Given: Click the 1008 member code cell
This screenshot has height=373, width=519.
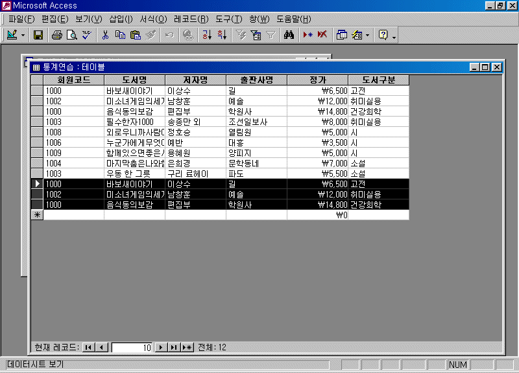Looking at the screenshot, I should pyautogui.click(x=74, y=132).
